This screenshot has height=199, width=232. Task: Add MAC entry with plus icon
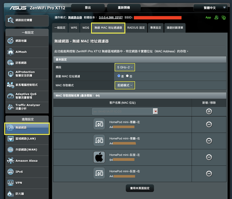[209, 111]
